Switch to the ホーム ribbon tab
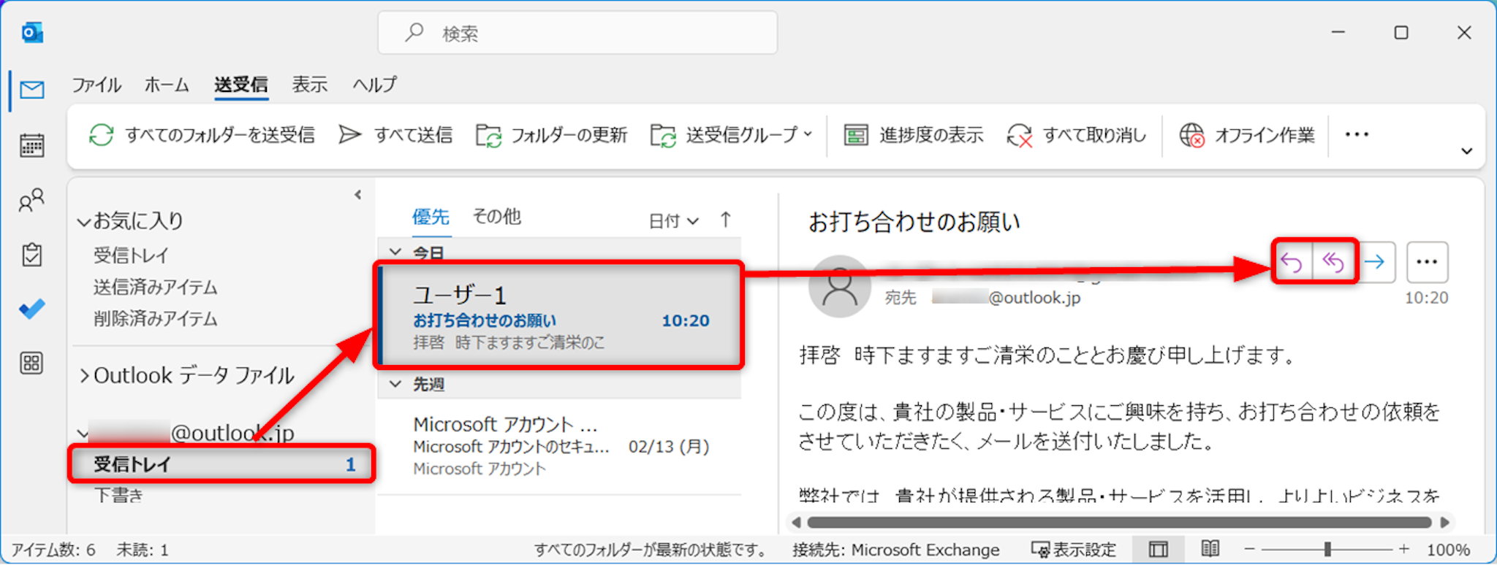 tap(167, 85)
